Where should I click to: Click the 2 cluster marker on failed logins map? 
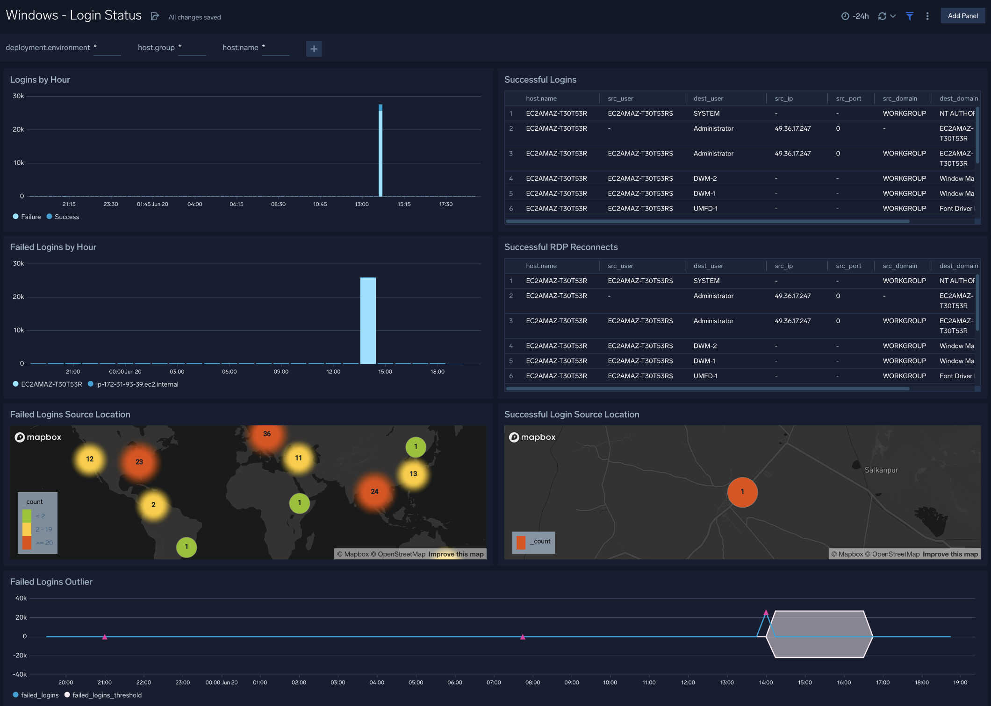pyautogui.click(x=153, y=505)
